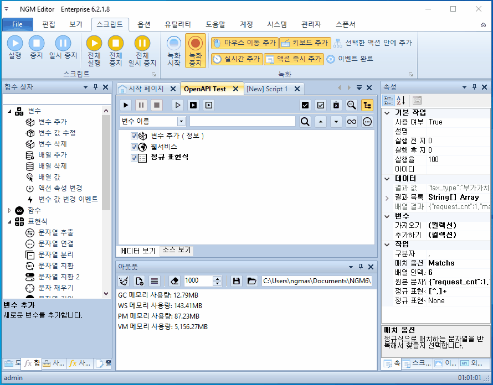Image resolution: width=493 pixels, height=385 pixels.
Task: Expand the 결과 목록 property row
Action: coord(387,198)
